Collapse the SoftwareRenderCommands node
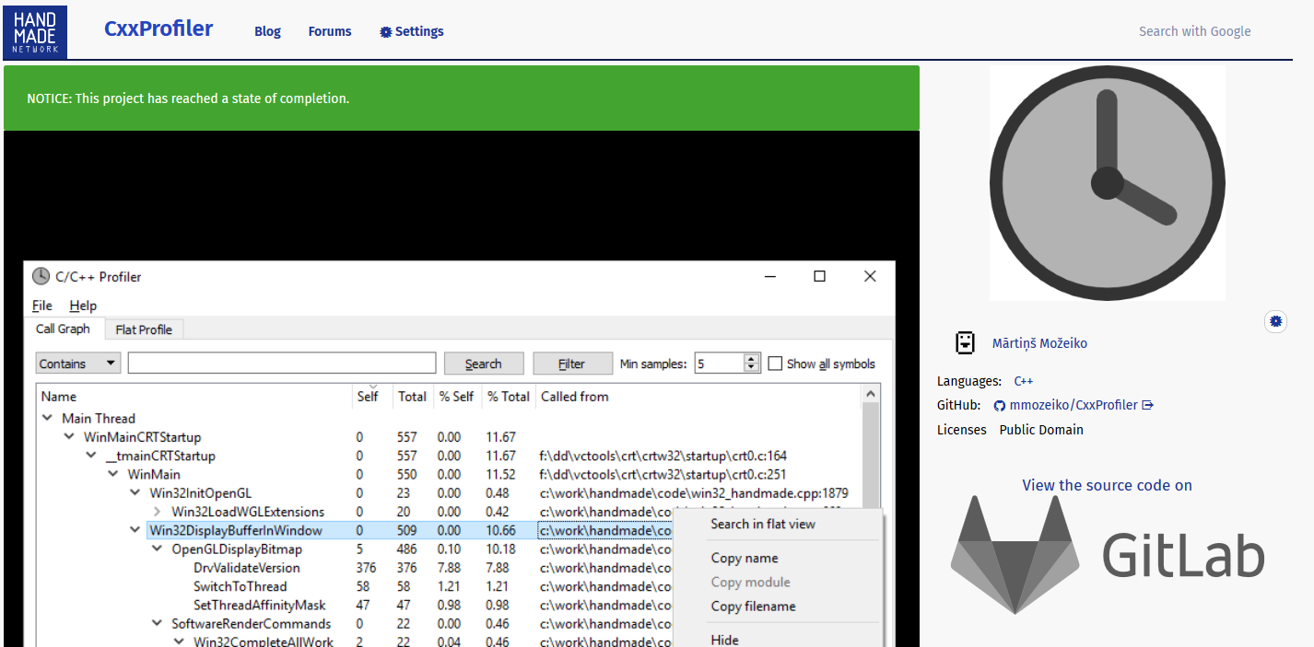1314x647 pixels. (158, 624)
